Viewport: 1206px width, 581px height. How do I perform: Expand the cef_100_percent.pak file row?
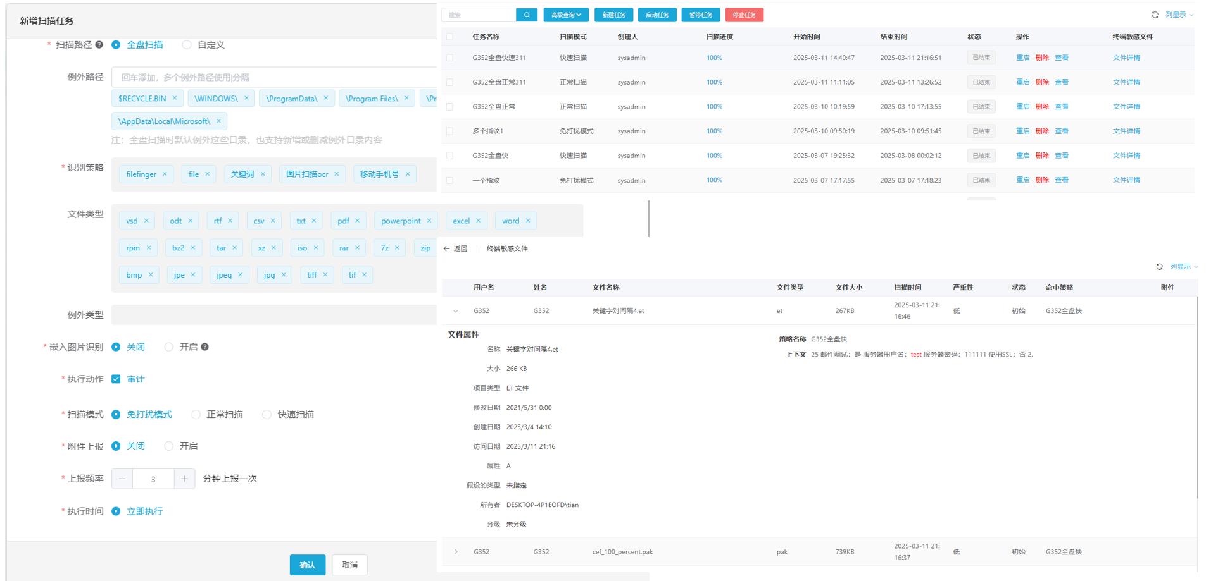(455, 552)
